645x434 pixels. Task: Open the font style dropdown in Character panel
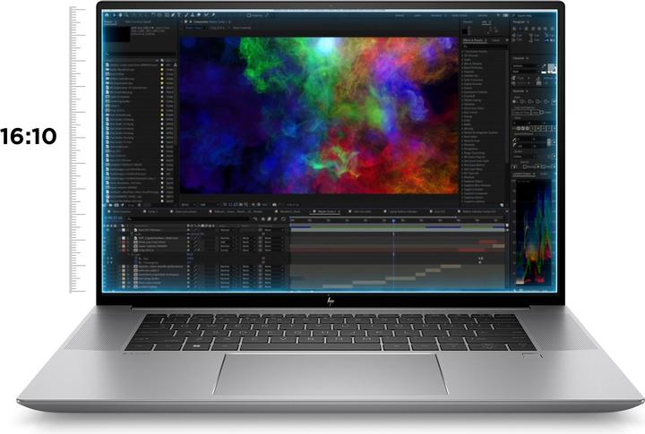(526, 72)
